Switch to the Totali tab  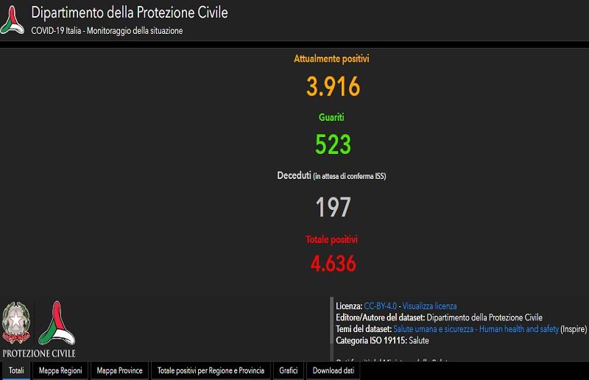coord(16,370)
